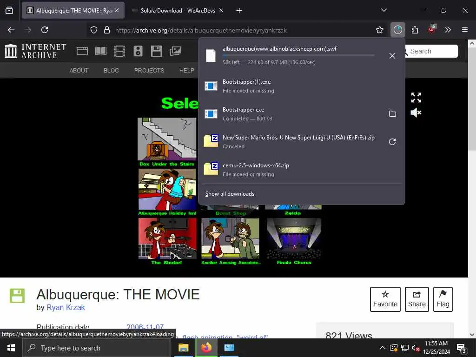Flag this item
Image resolution: width=476 pixels, height=357 pixels.
pos(443,299)
